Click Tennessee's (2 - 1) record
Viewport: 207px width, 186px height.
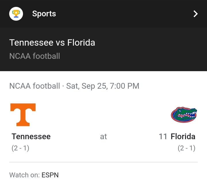20,148
